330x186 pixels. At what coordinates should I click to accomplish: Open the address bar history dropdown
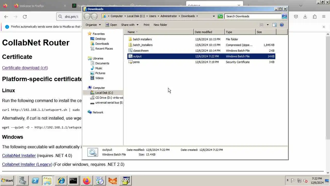click(214, 16)
